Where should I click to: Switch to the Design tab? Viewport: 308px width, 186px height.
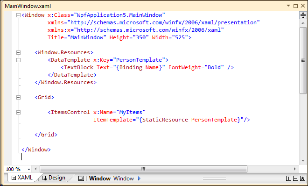pos(54,178)
